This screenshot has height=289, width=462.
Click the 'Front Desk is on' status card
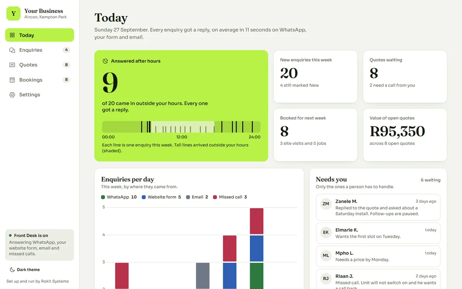[40, 245]
